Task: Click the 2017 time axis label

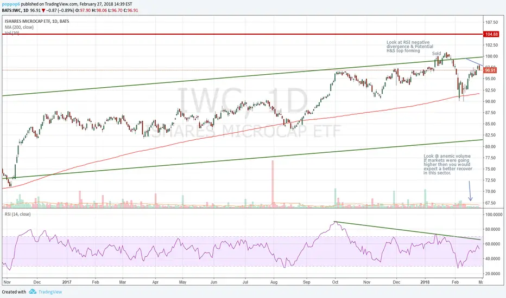Action: point(67,282)
